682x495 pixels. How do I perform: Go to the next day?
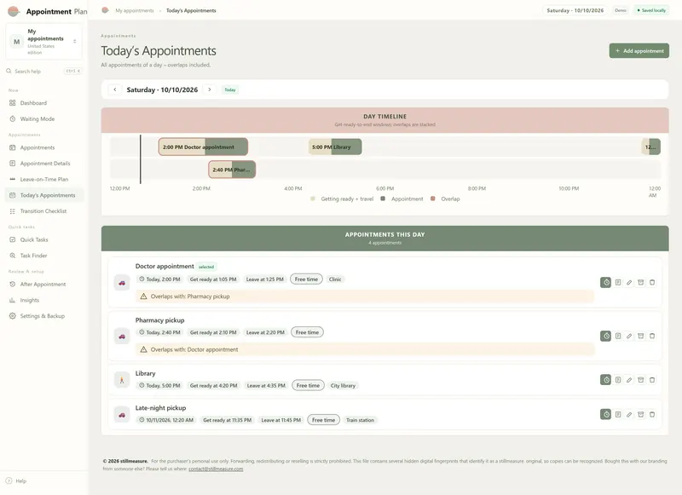coord(210,89)
